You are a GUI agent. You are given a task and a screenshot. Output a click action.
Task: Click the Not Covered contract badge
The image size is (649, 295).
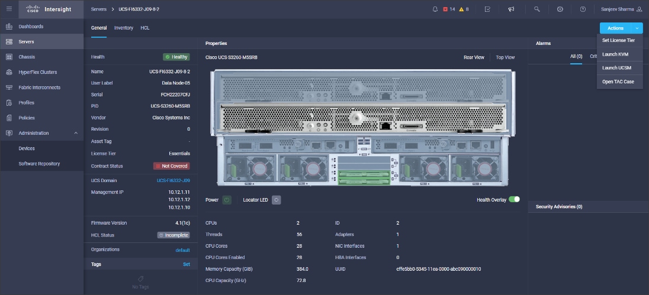click(x=171, y=166)
